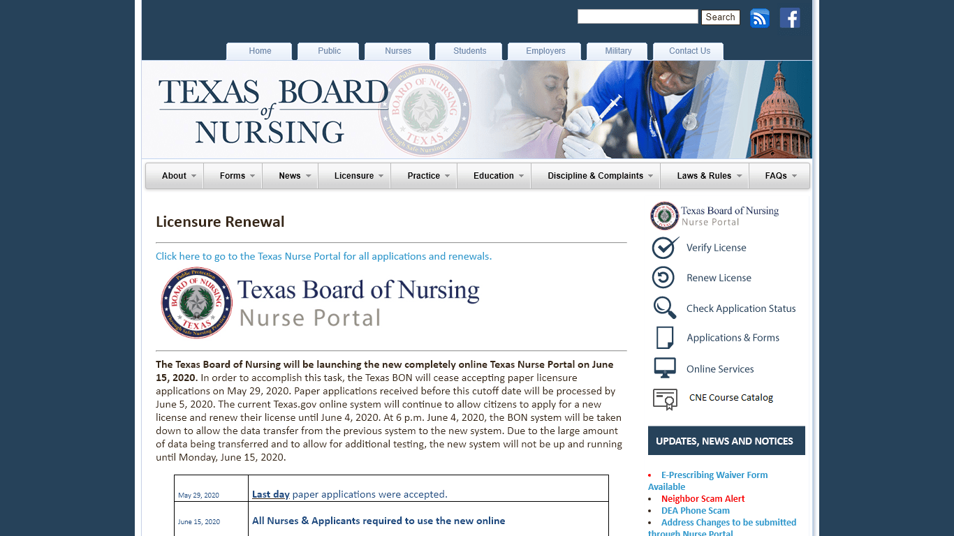Click the CNE Course Catalog certificate icon
The height and width of the screenshot is (536, 954).
(x=666, y=399)
